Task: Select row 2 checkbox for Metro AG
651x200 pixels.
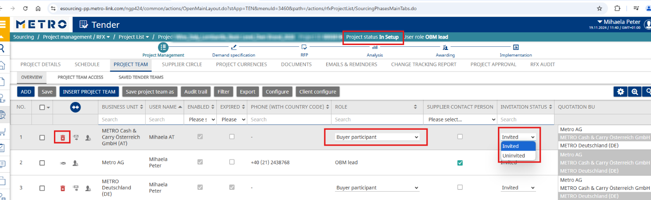Action: (x=42, y=163)
